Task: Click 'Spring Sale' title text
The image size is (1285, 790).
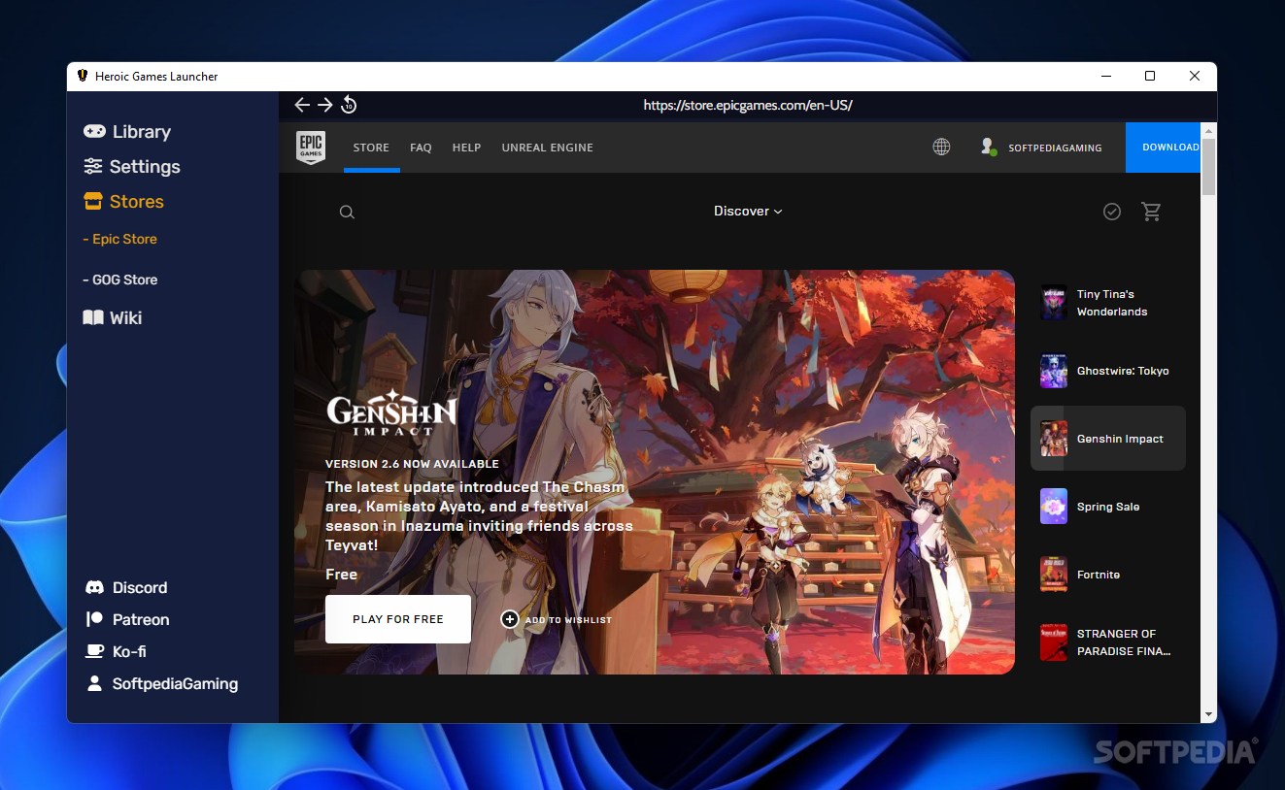Action: [x=1108, y=507]
